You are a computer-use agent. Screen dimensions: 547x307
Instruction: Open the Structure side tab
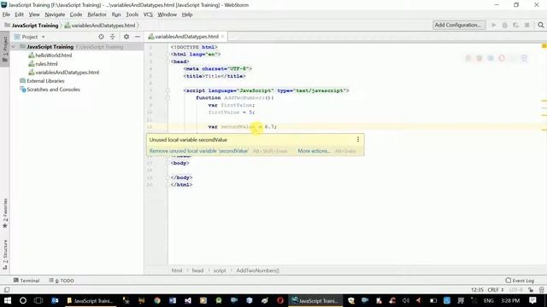tap(5, 254)
